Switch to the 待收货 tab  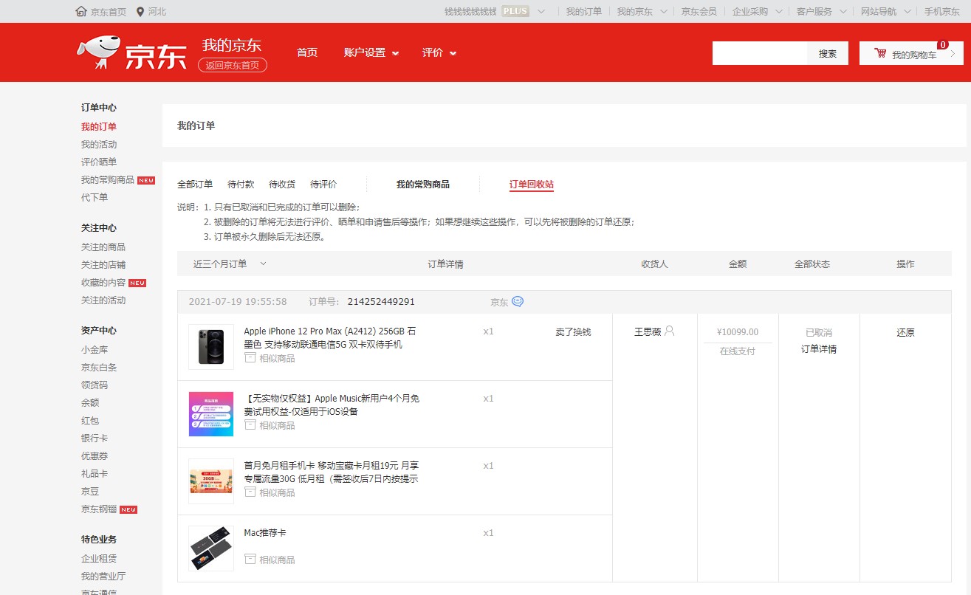pyautogui.click(x=282, y=184)
